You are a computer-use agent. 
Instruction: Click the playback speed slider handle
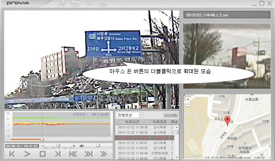point(58,146)
